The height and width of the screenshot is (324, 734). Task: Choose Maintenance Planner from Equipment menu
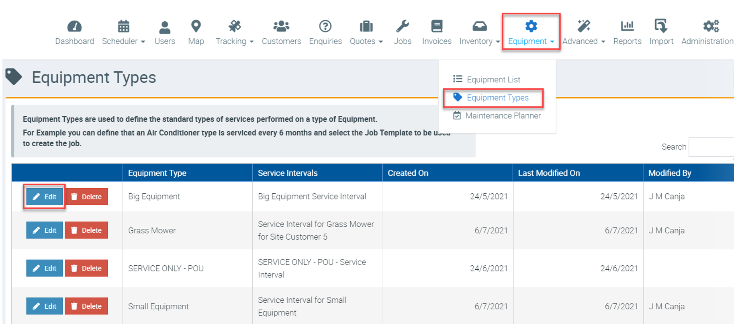point(503,116)
